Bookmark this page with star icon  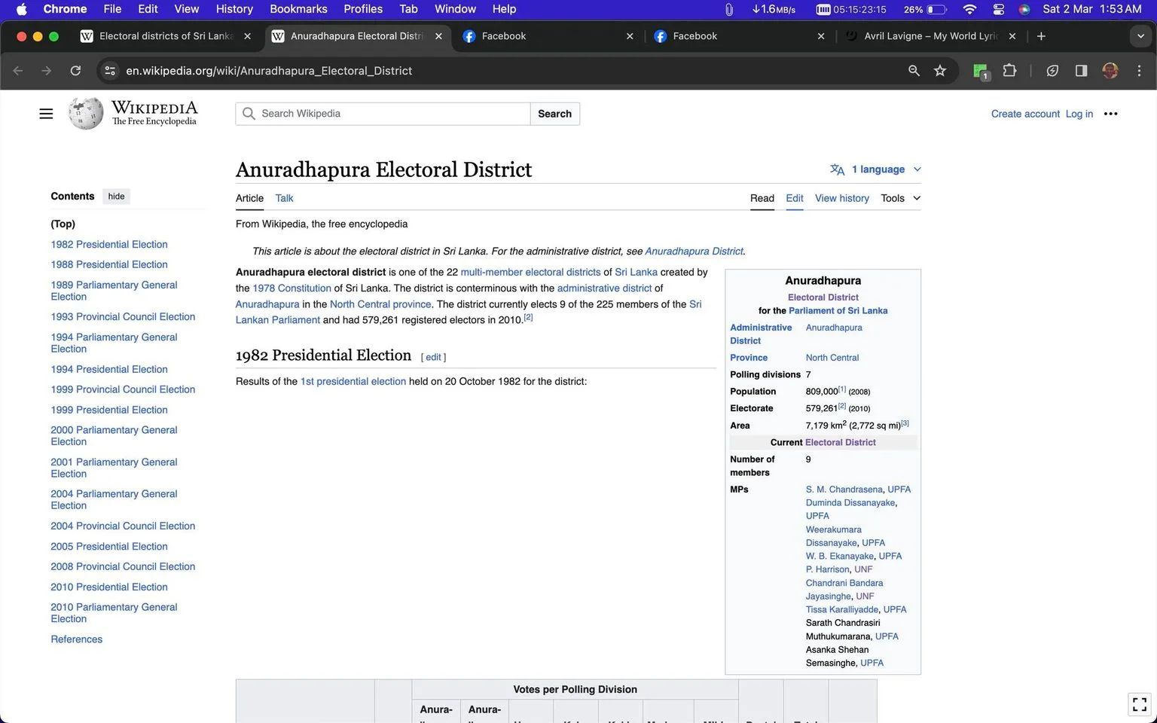coord(940,71)
